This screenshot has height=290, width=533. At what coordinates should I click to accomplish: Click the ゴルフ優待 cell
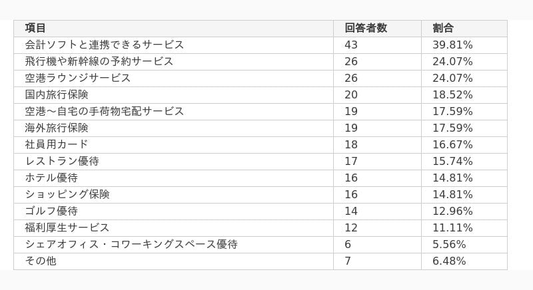173,212
